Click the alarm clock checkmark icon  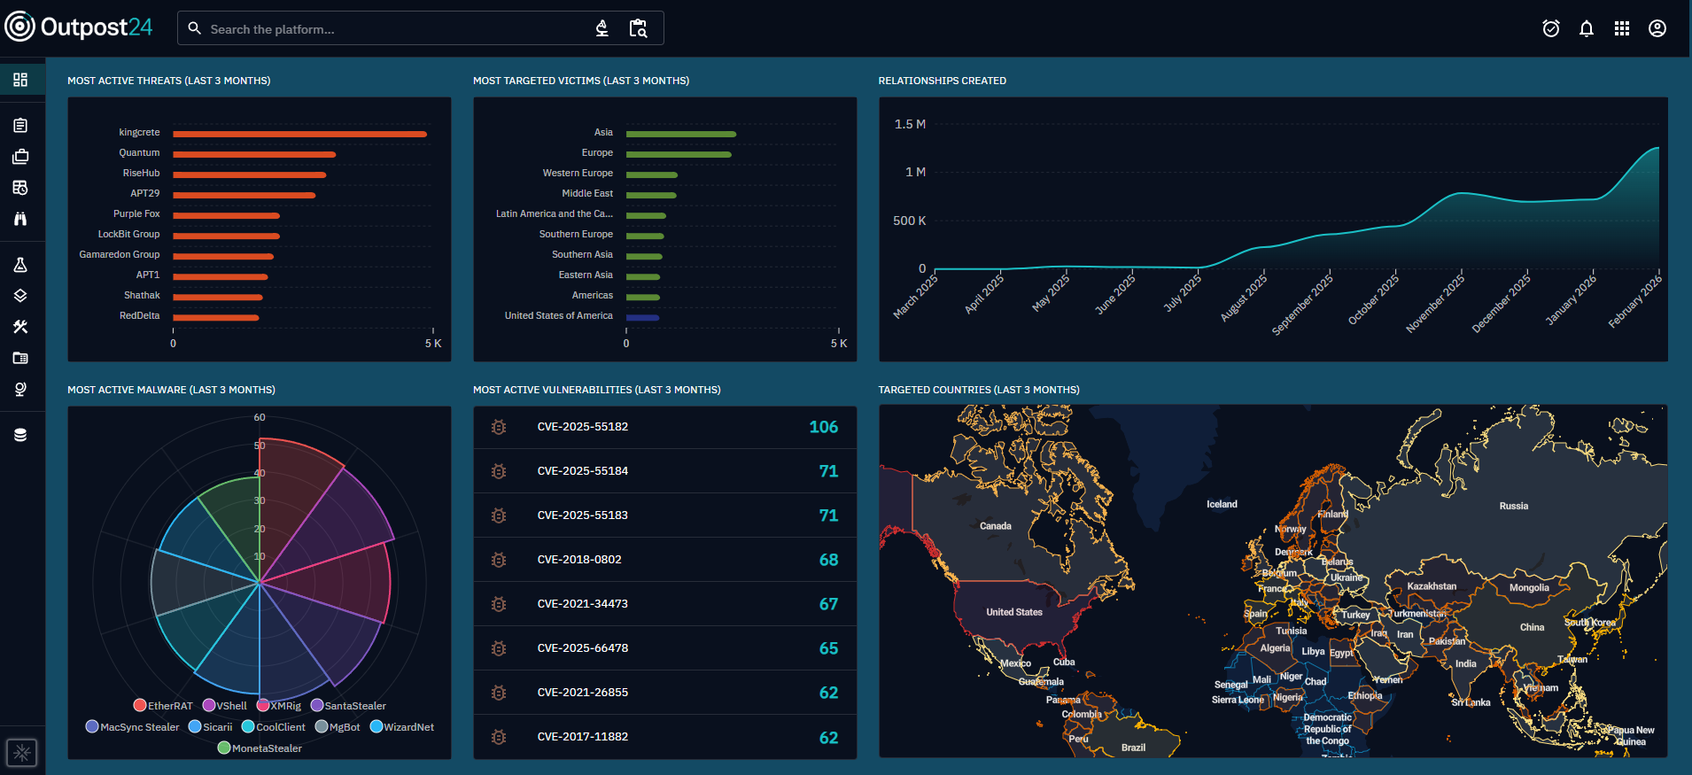[1550, 28]
